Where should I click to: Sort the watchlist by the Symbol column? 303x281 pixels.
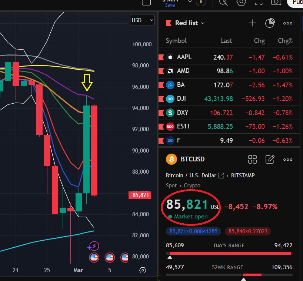176,41
